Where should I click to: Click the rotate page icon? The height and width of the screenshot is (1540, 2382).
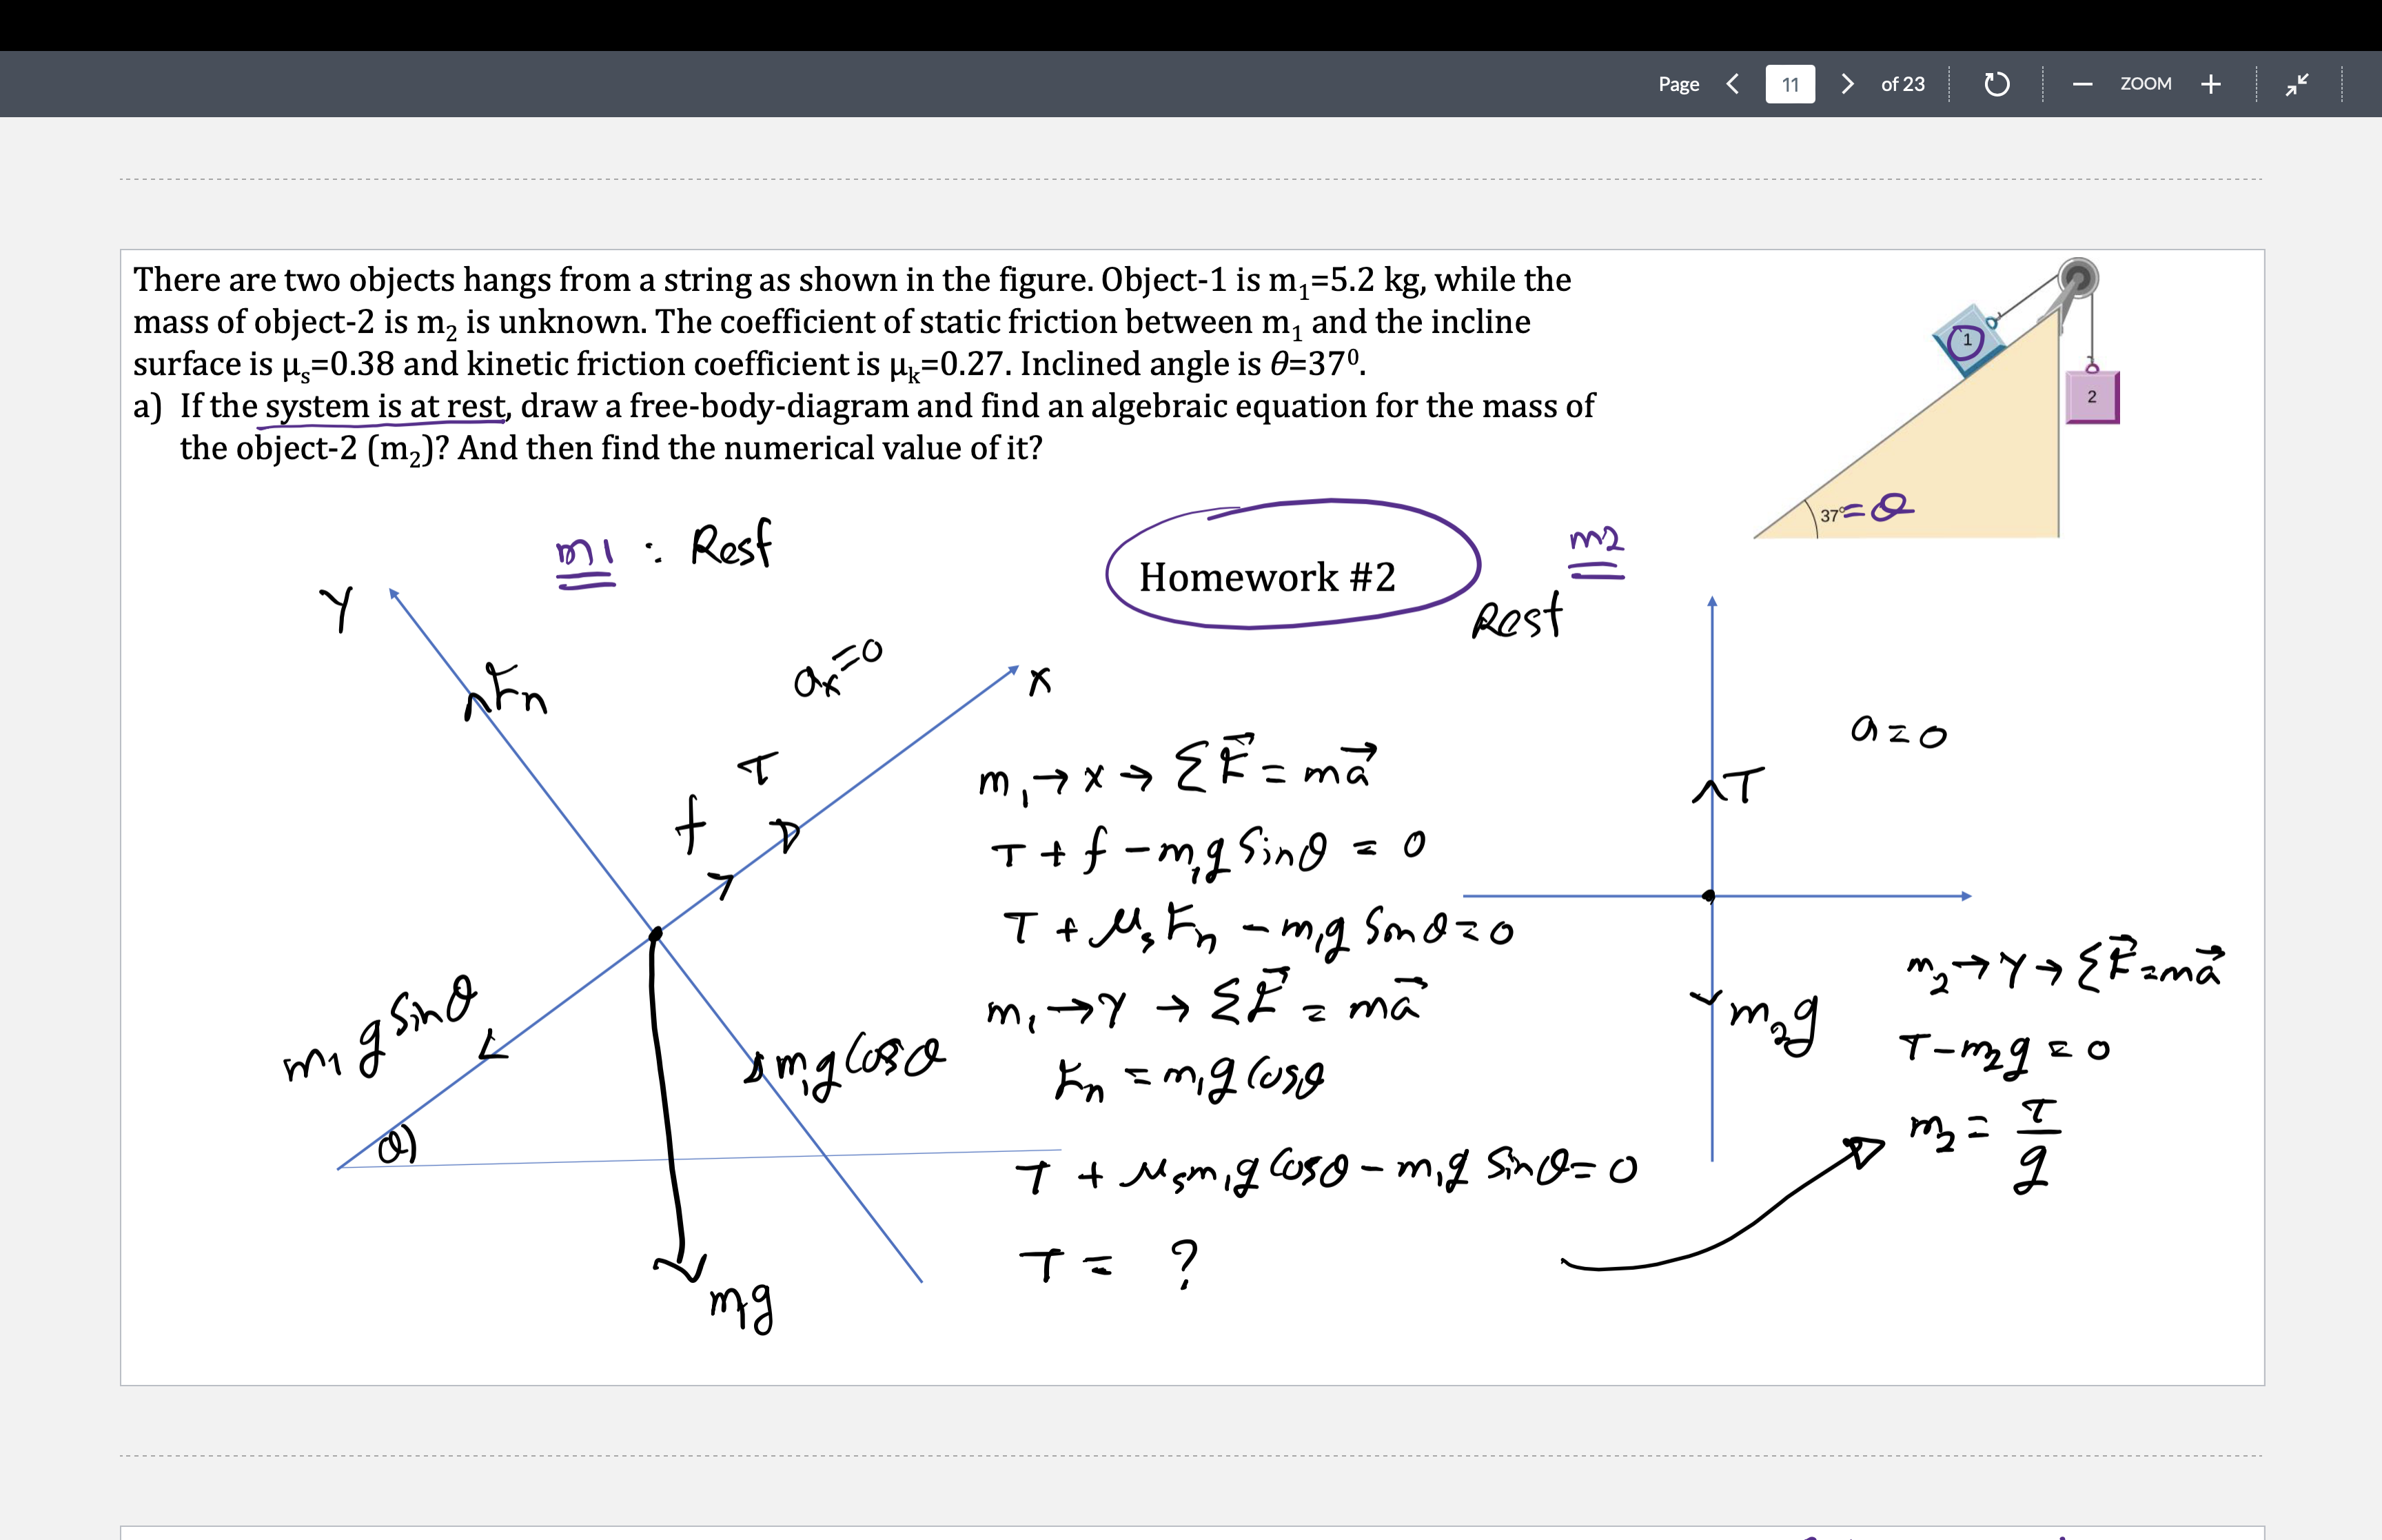[x=1996, y=84]
